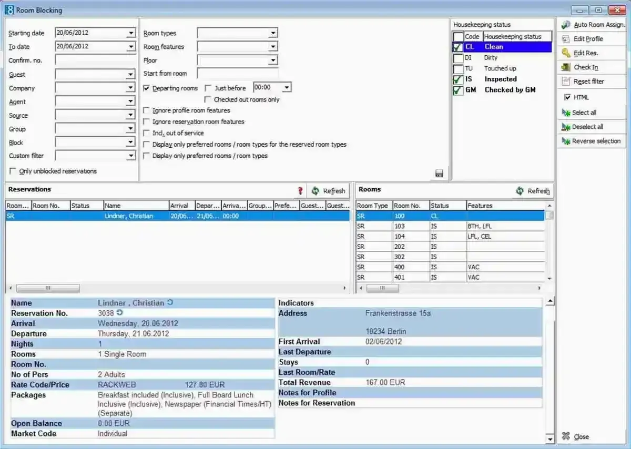Click the refresh icon in Rooms header
Screen dimensions: 631x449
[x=520, y=191]
